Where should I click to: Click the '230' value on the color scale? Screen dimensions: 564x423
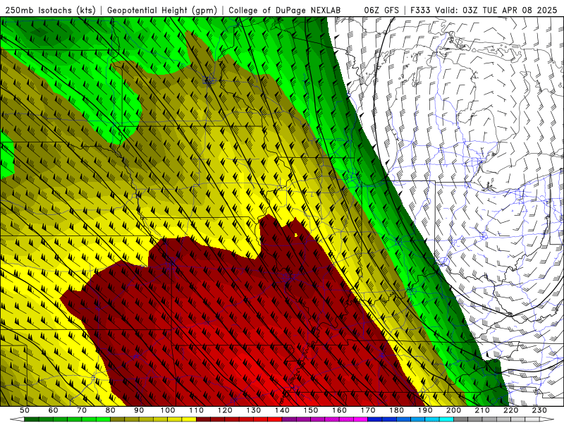(539, 410)
